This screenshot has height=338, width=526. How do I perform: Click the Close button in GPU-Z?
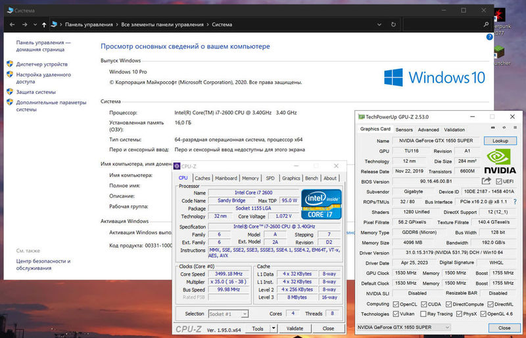[504, 327]
